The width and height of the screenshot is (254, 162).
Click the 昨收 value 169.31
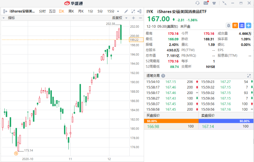[209, 39]
